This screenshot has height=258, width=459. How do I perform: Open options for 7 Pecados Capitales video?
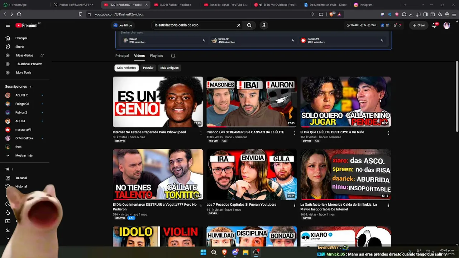click(295, 205)
